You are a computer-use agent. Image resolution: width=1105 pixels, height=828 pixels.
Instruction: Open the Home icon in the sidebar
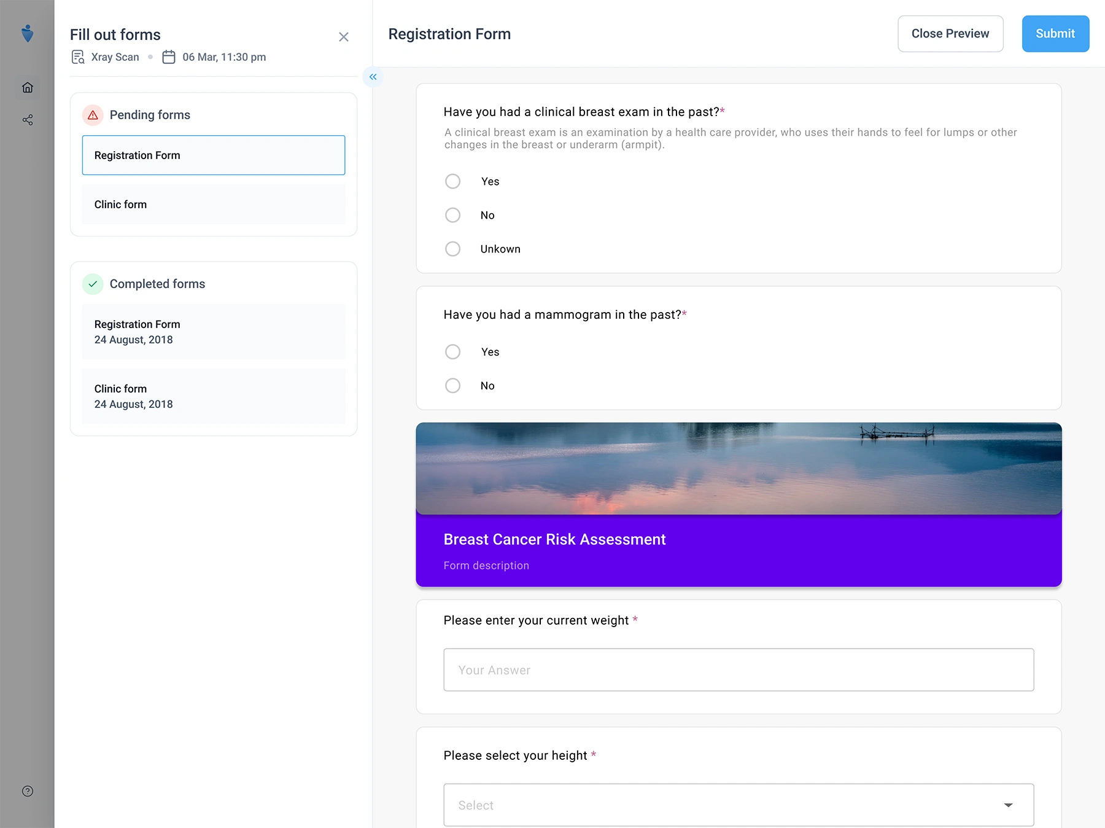(28, 87)
